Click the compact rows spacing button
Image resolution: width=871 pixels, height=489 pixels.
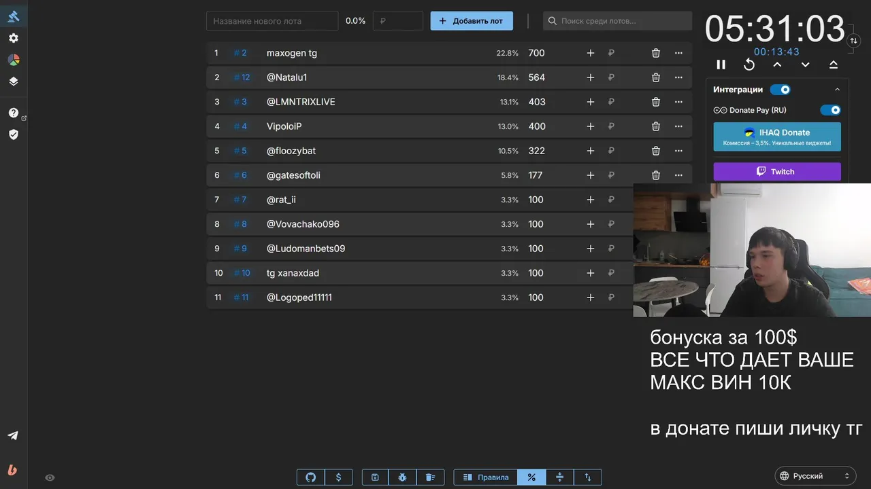560,477
